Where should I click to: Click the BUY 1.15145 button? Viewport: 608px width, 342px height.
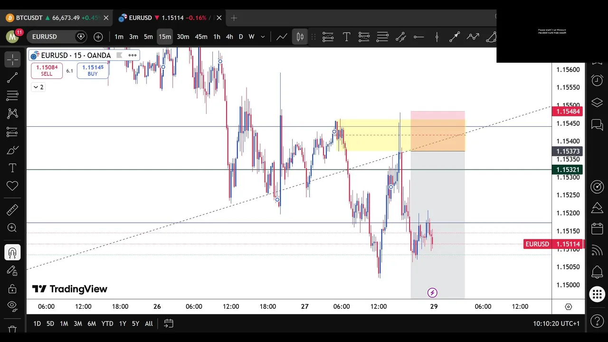coord(93,70)
